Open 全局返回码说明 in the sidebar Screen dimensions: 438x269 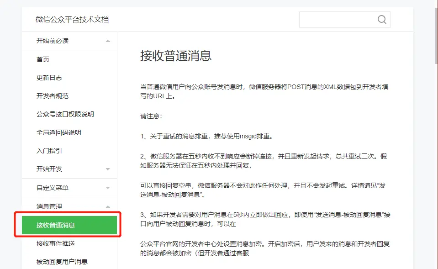click(58, 132)
